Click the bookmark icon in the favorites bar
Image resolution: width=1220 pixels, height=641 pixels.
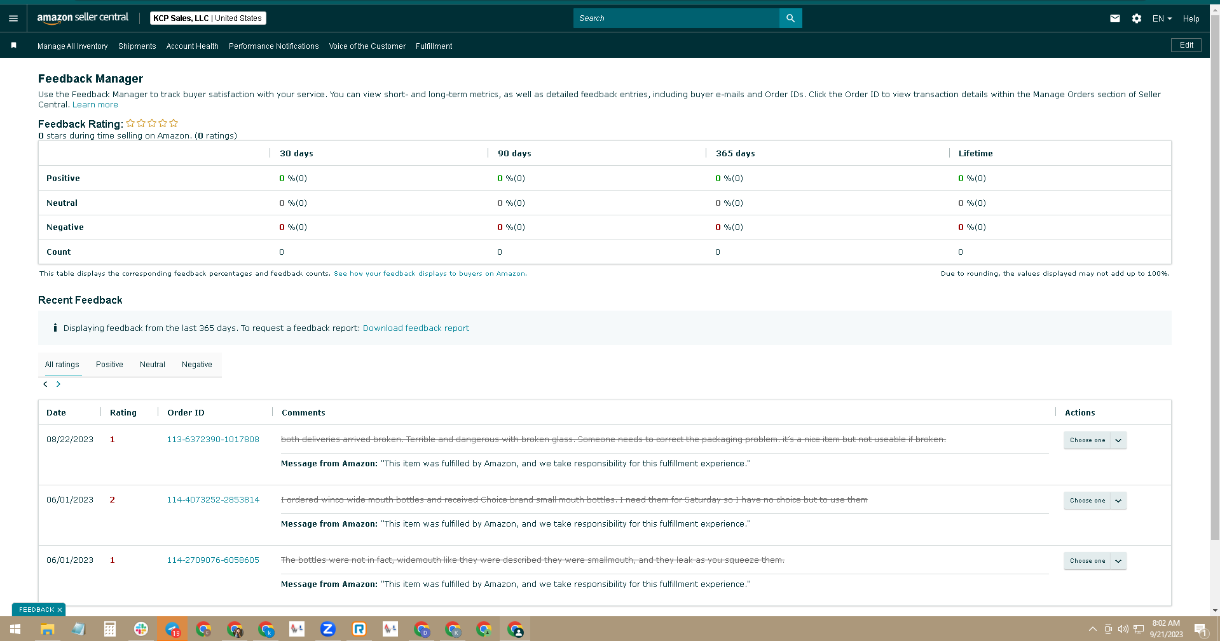coord(13,45)
